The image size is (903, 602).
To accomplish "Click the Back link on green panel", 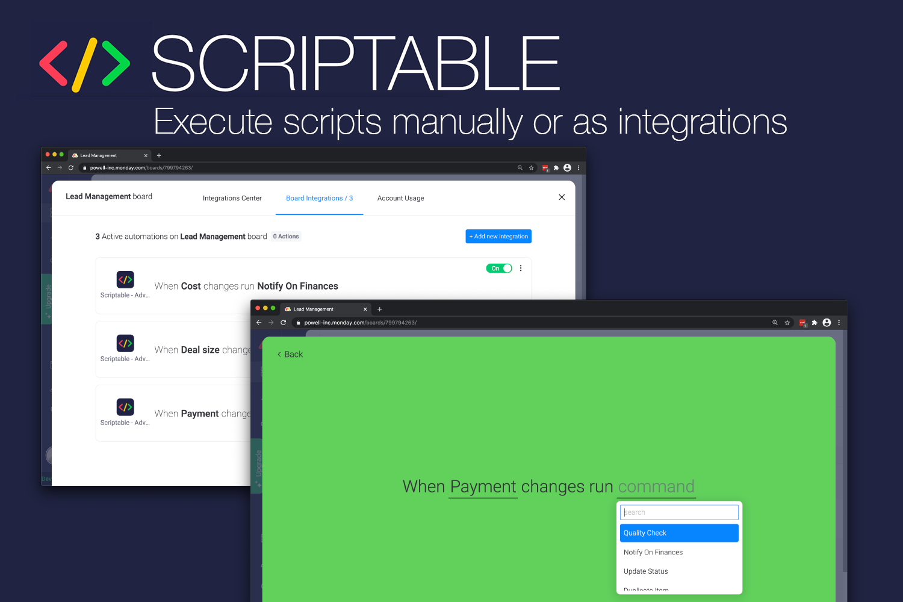I will [290, 355].
